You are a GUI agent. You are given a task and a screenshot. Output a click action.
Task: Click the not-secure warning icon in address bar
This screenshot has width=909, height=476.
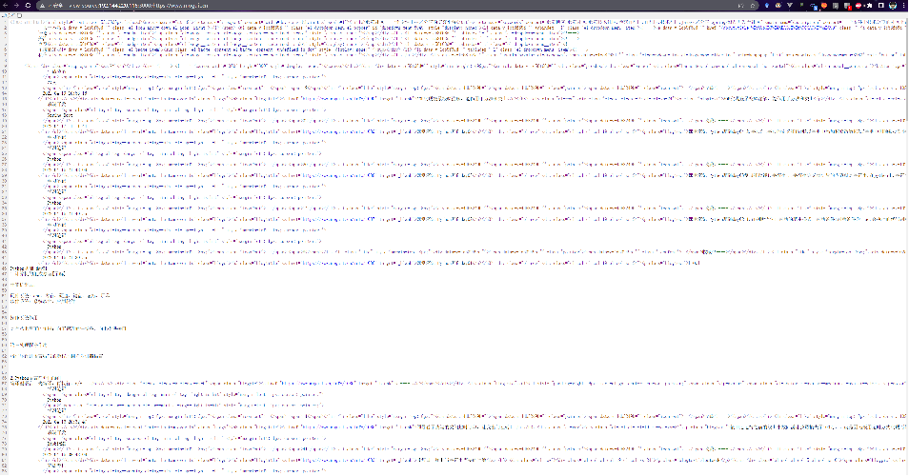(42, 6)
